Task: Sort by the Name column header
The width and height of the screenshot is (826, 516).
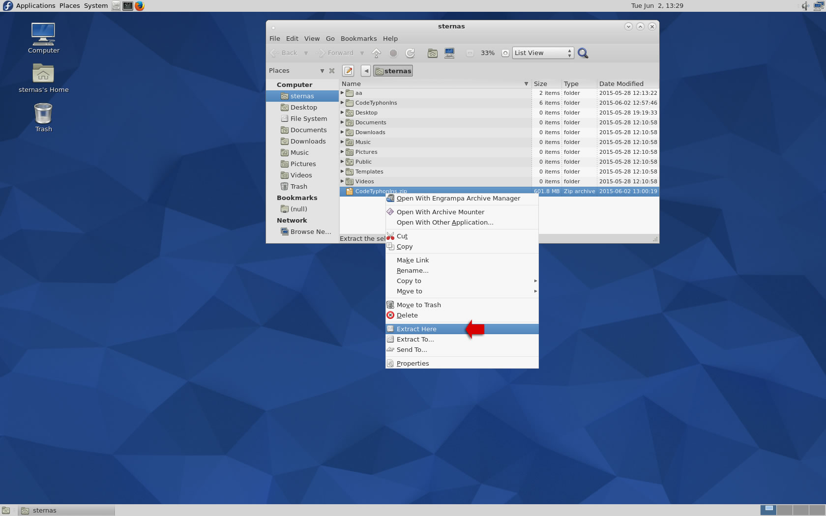Action: (435, 84)
